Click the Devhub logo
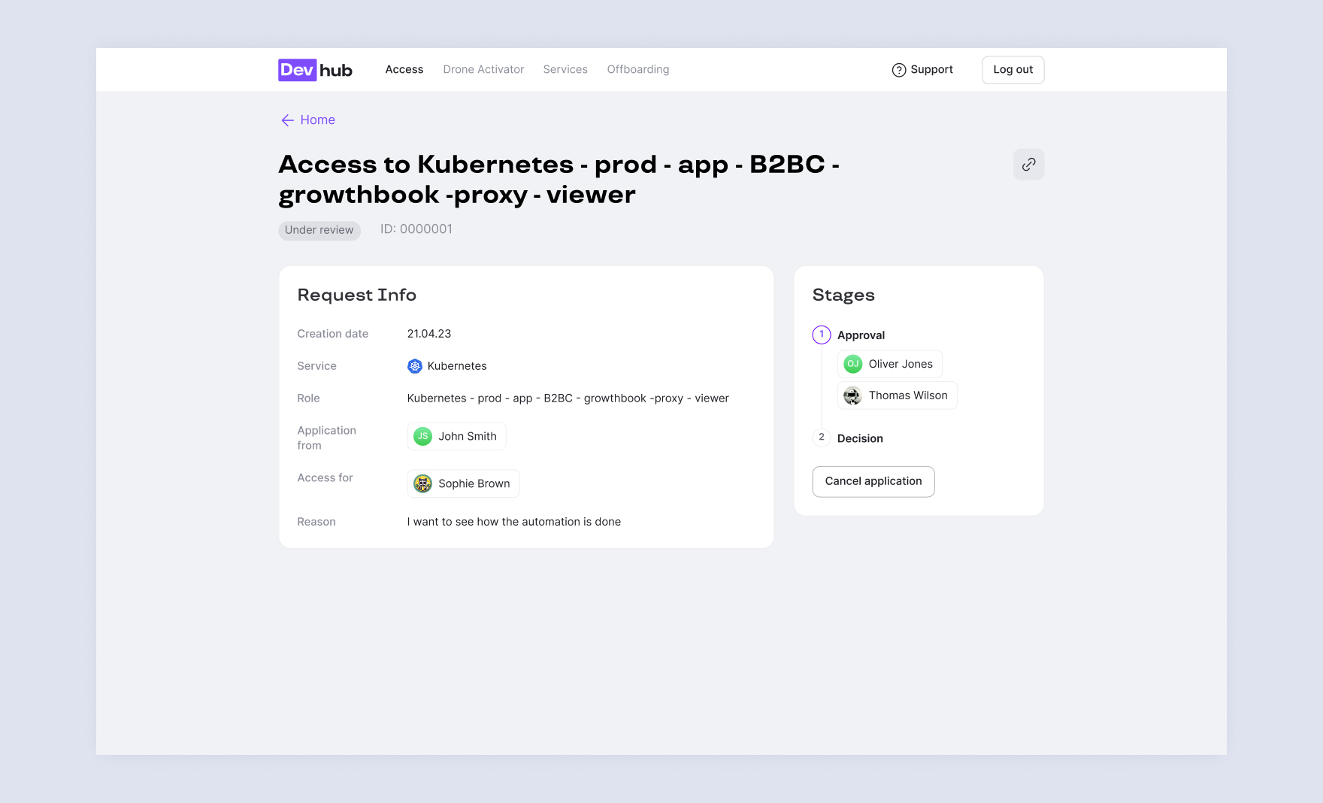This screenshot has height=803, width=1323. point(315,70)
